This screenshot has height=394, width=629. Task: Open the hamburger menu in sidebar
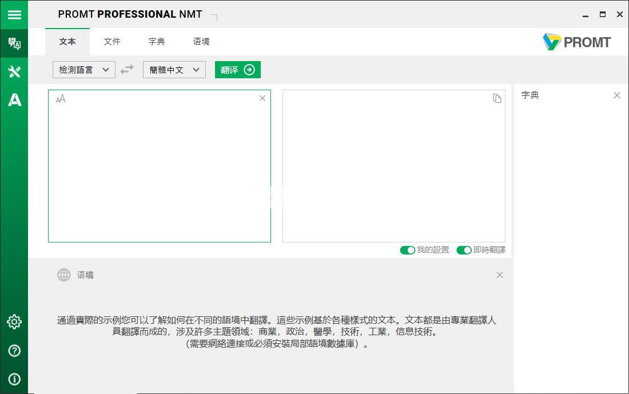pos(14,14)
